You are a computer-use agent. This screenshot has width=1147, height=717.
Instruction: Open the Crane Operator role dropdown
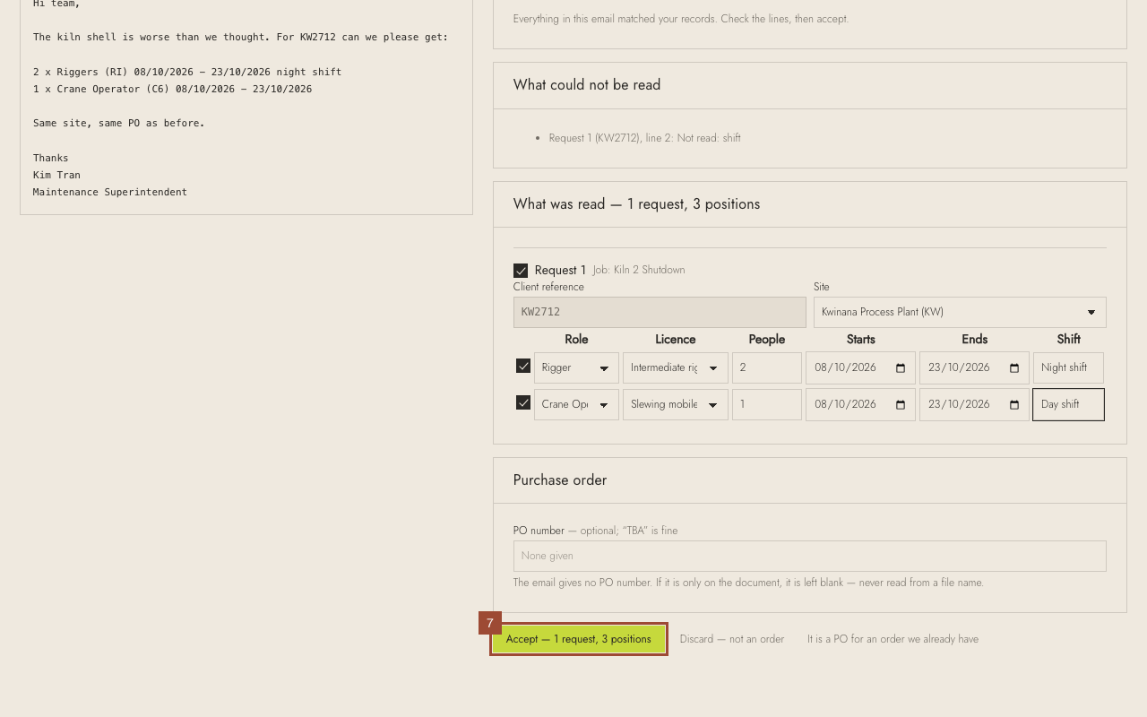click(x=576, y=404)
